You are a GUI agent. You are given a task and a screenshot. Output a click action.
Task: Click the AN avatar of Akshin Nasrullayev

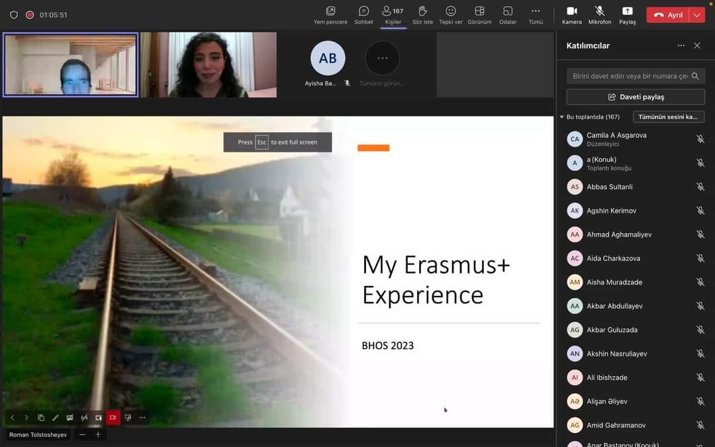click(575, 354)
